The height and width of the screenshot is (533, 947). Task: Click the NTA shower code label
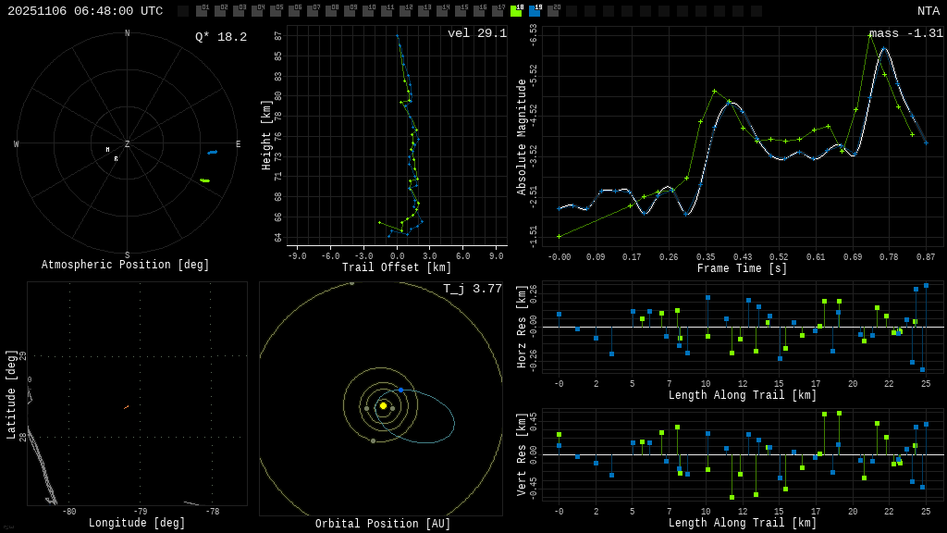(928, 11)
